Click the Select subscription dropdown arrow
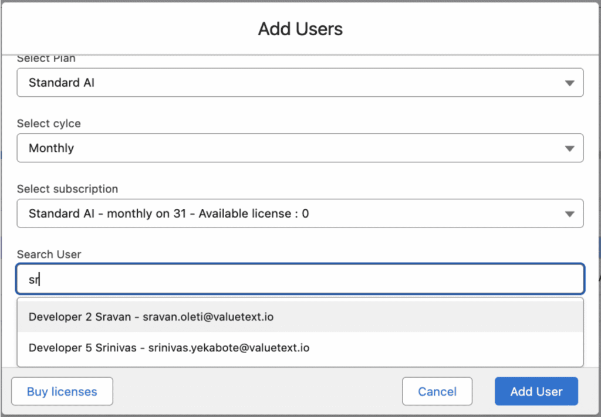The image size is (601, 417). pyautogui.click(x=569, y=214)
